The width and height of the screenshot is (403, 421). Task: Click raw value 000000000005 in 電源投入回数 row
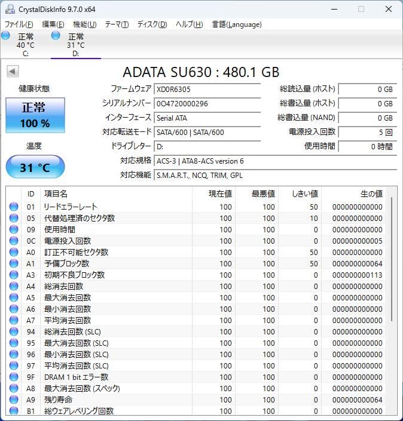coord(358,241)
